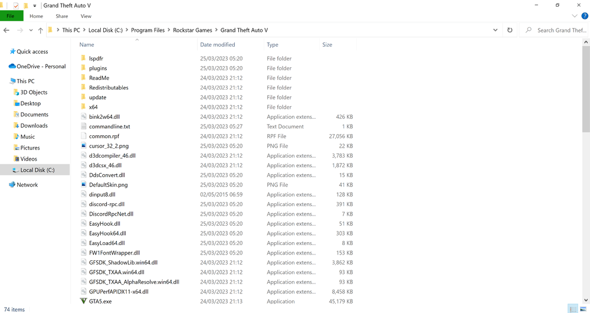This screenshot has width=590, height=313.
Task: Click the scrollbar down arrow
Action: 586,300
